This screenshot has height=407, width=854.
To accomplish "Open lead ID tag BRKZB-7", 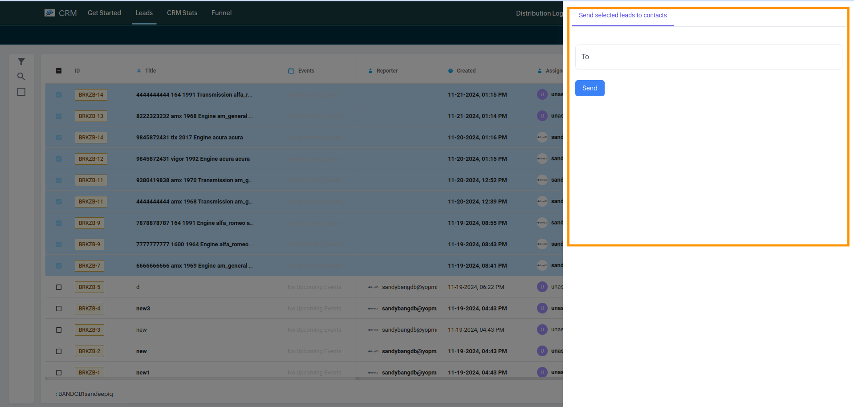I will [x=89, y=266].
